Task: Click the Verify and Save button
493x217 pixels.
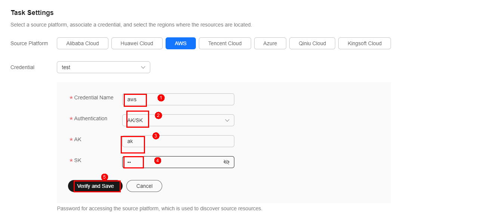Action: point(95,186)
